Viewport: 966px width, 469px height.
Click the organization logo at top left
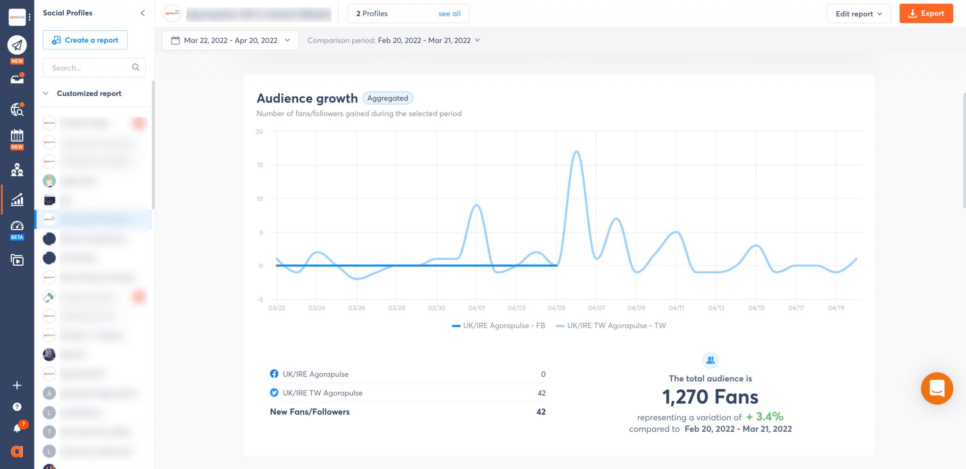click(x=17, y=17)
